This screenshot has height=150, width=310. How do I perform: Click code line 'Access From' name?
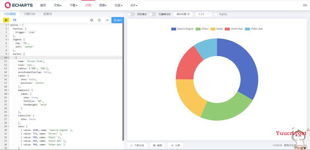point(31,61)
